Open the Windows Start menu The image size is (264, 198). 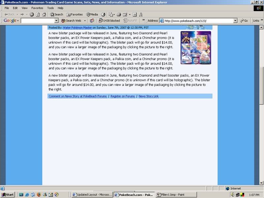pos(8,195)
